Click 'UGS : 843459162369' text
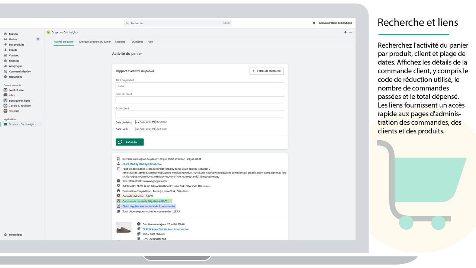 coord(154,239)
